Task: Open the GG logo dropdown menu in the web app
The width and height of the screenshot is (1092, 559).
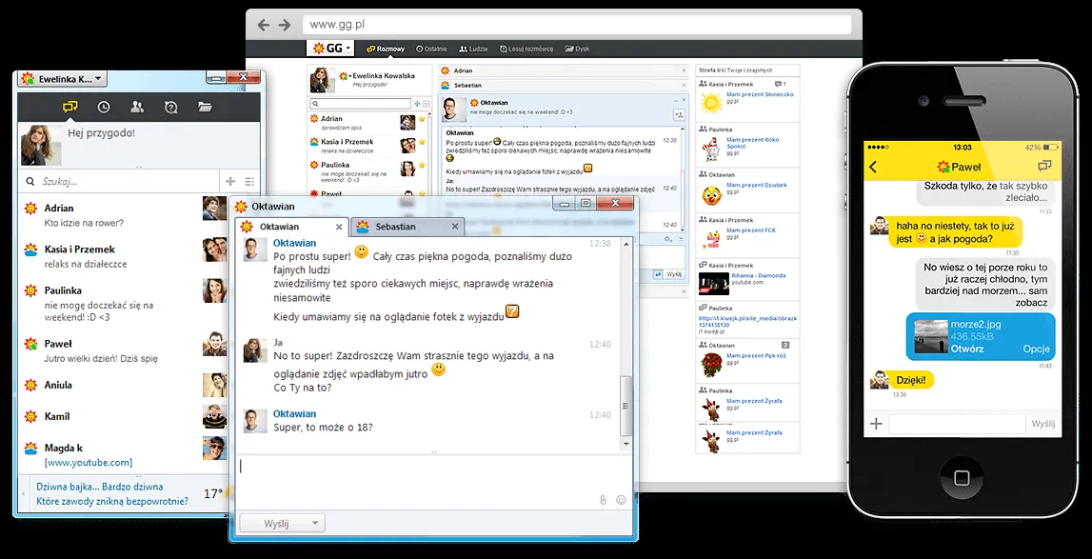Action: [330, 49]
